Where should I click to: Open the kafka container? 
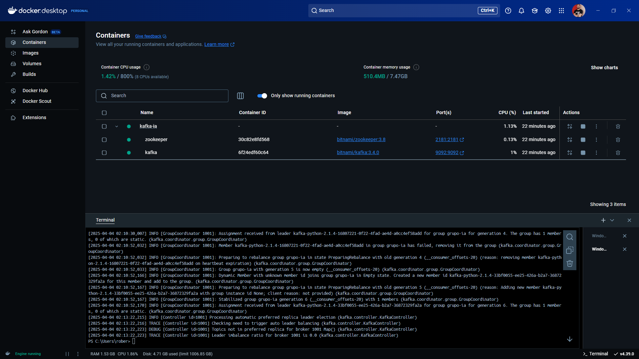point(151,152)
